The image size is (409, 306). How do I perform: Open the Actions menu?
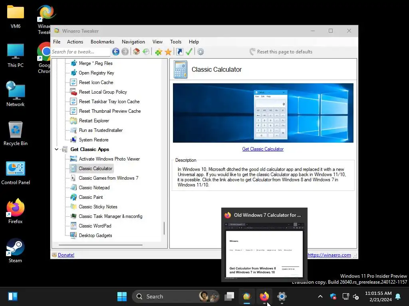tap(75, 41)
